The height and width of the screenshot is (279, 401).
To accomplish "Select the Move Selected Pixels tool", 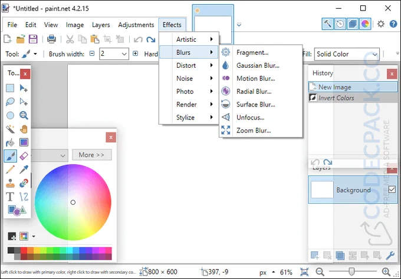I will click(24, 88).
